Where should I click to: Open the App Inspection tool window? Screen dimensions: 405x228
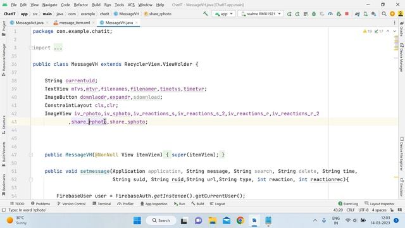click(x=154, y=204)
